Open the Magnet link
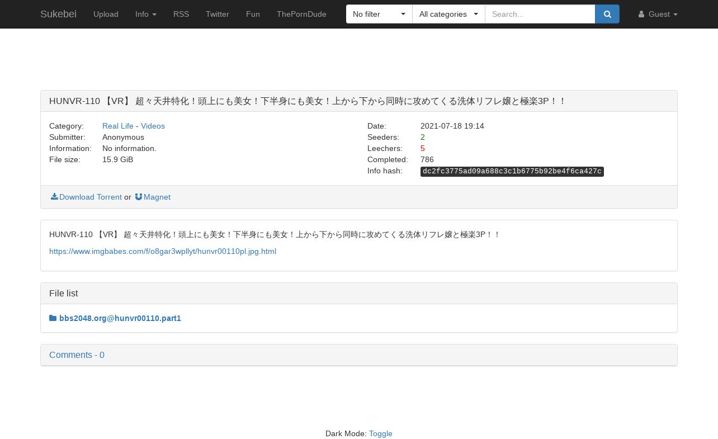The image size is (718, 439). pos(153,197)
